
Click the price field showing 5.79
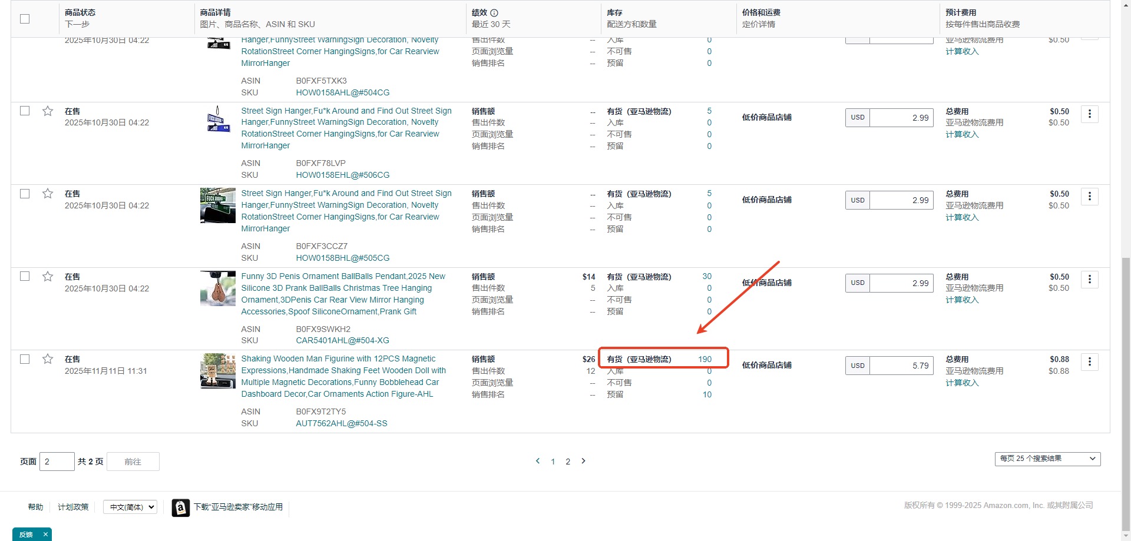pyautogui.click(x=901, y=366)
